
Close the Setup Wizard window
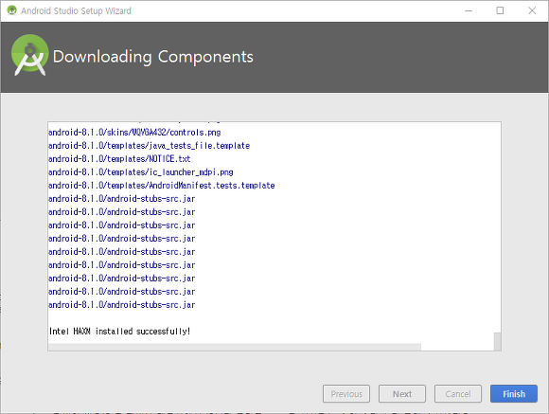pos(532,10)
